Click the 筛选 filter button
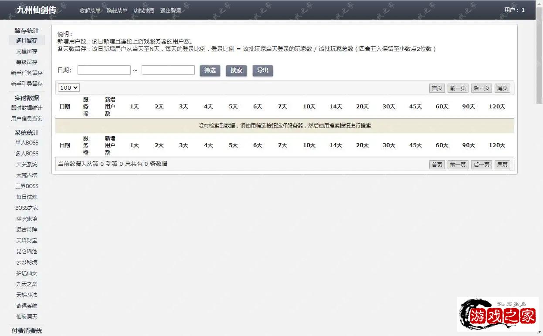543x336 pixels. [210, 71]
